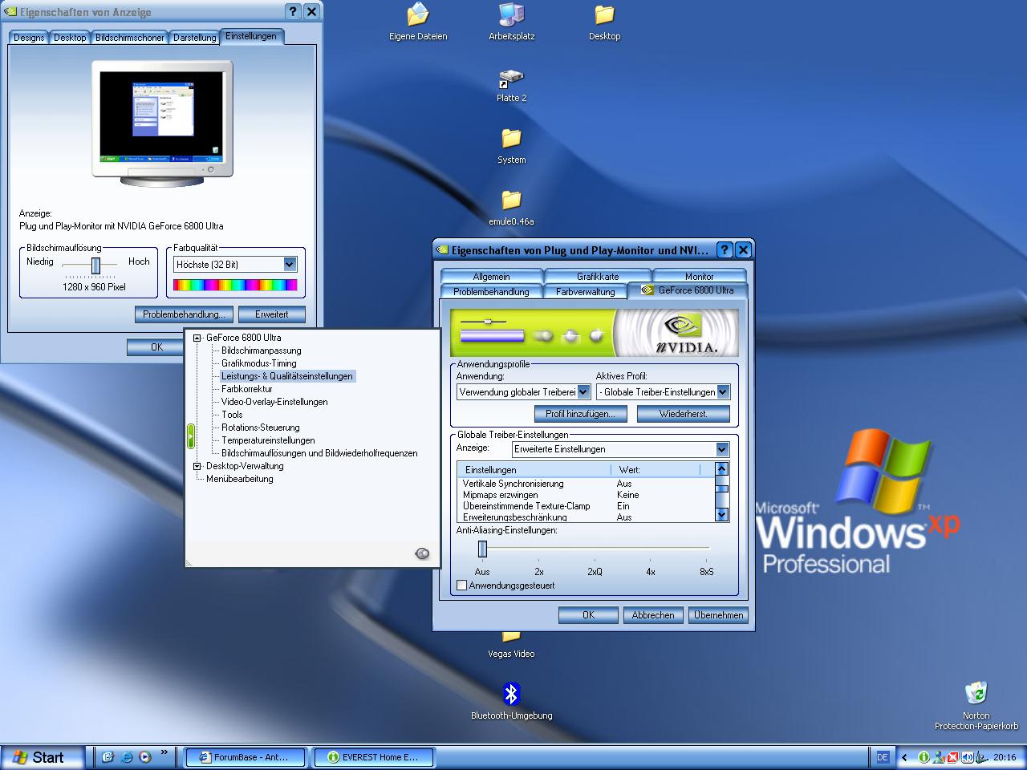This screenshot has width=1027, height=770.
Task: Click the pin icon in flyout menu
Action: pos(422,553)
